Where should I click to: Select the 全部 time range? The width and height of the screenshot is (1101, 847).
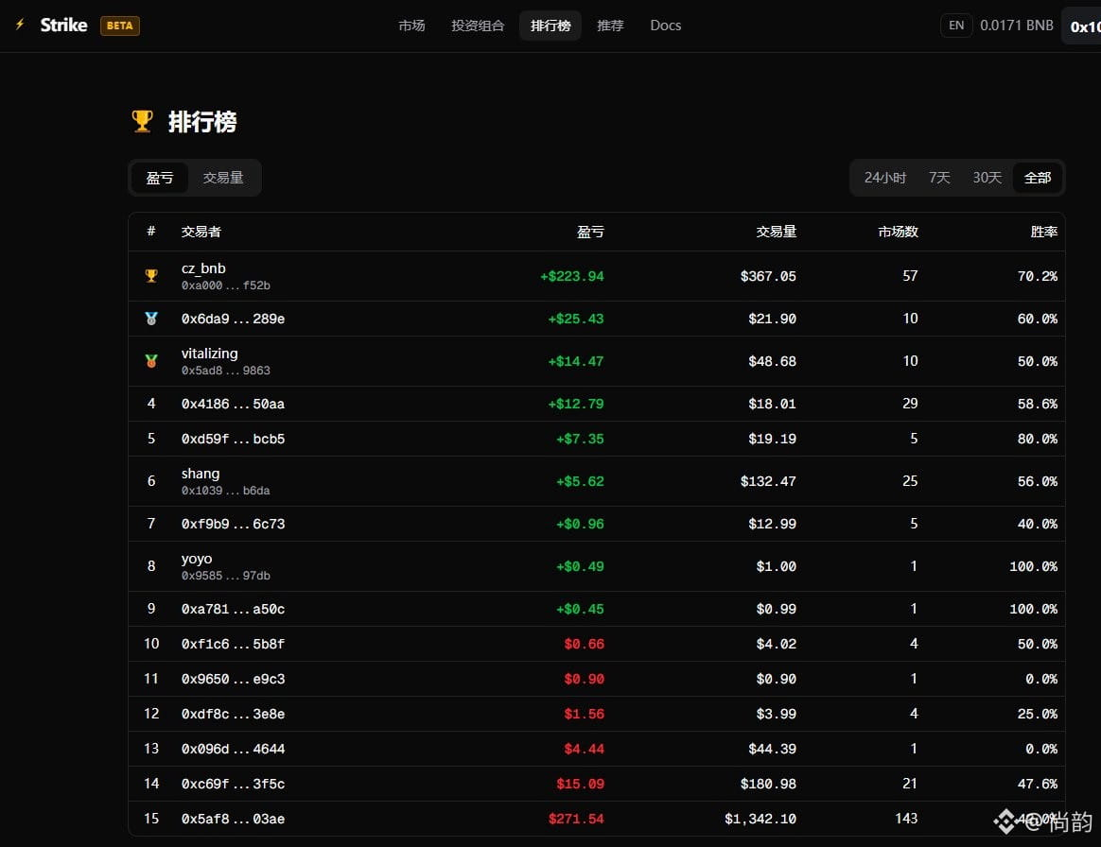(x=1037, y=178)
